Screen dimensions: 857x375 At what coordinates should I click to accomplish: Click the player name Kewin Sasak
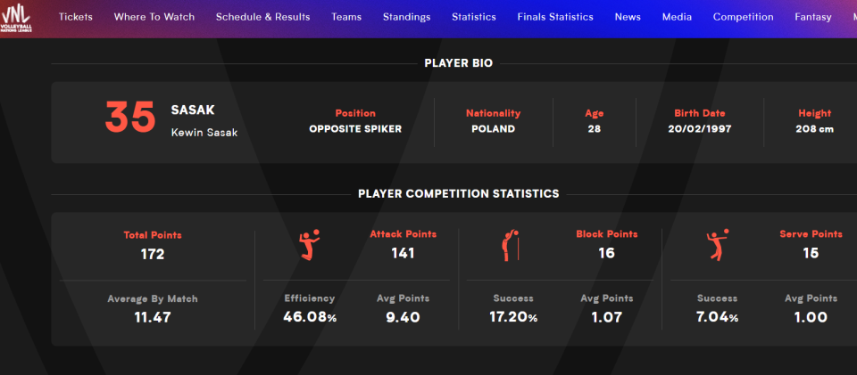[x=204, y=133]
